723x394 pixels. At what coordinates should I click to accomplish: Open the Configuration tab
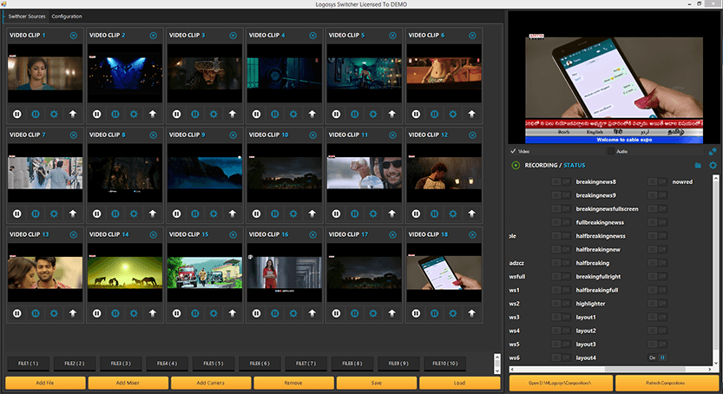click(67, 16)
